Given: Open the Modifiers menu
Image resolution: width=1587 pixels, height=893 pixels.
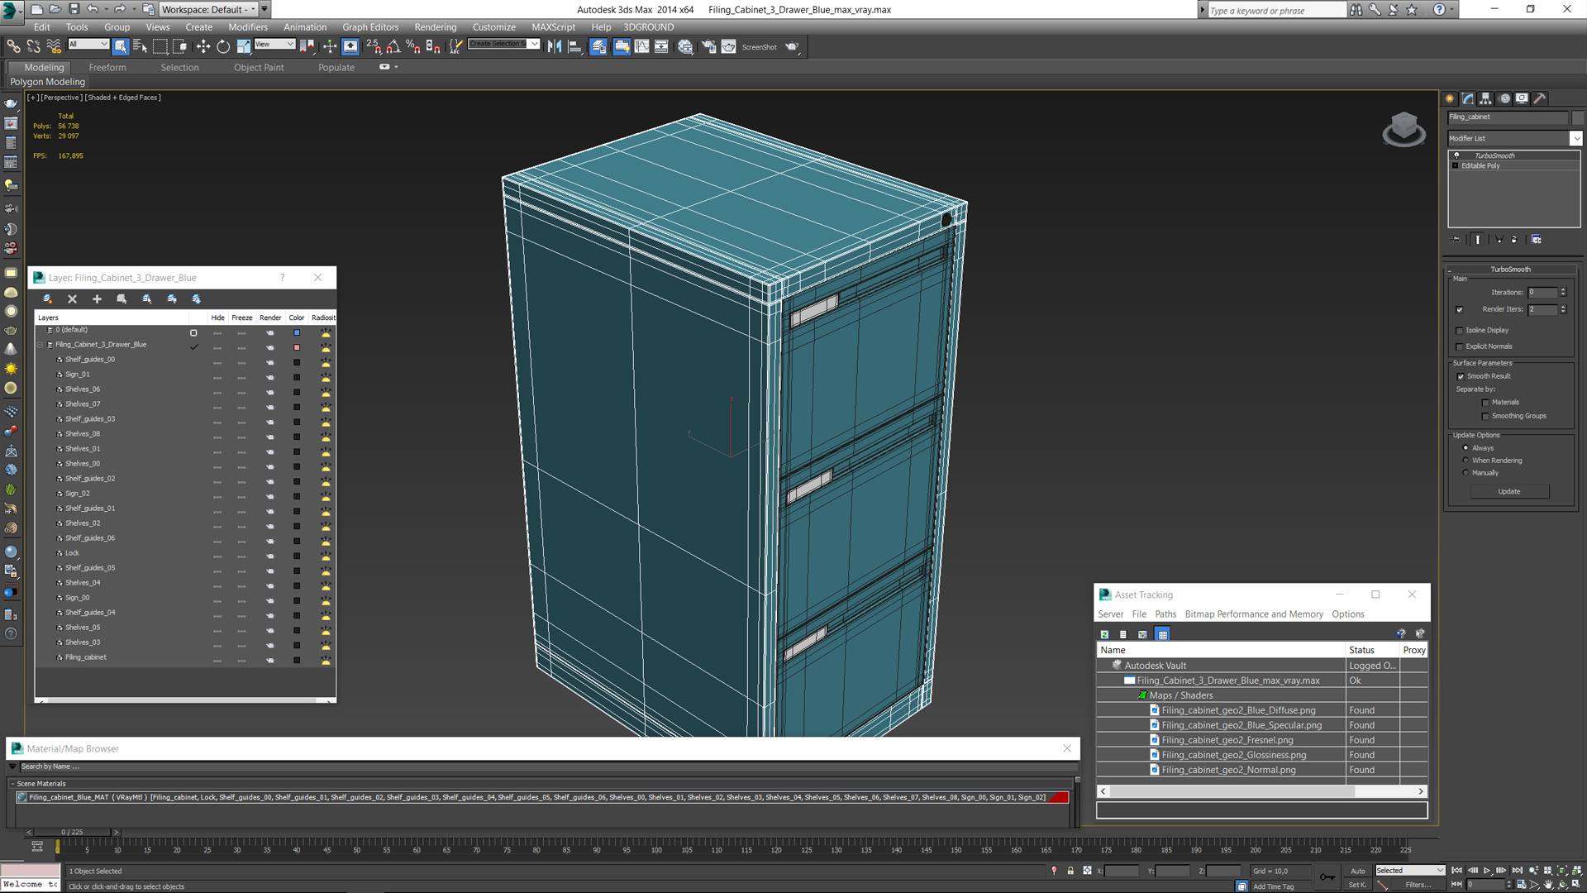Looking at the screenshot, I should click(248, 27).
